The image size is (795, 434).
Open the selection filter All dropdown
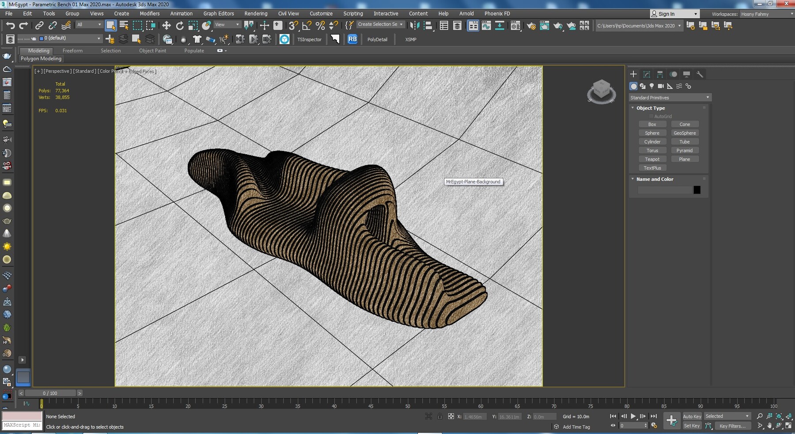pyautogui.click(x=88, y=24)
